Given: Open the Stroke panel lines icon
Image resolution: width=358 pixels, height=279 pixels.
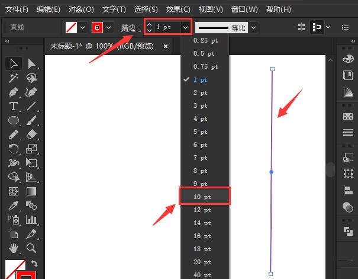Looking at the screenshot, I should pos(348,133).
